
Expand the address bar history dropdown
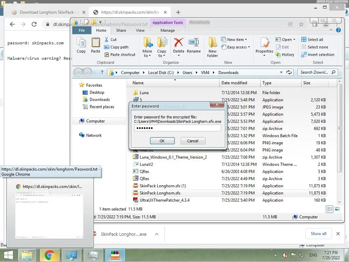(x=281, y=72)
